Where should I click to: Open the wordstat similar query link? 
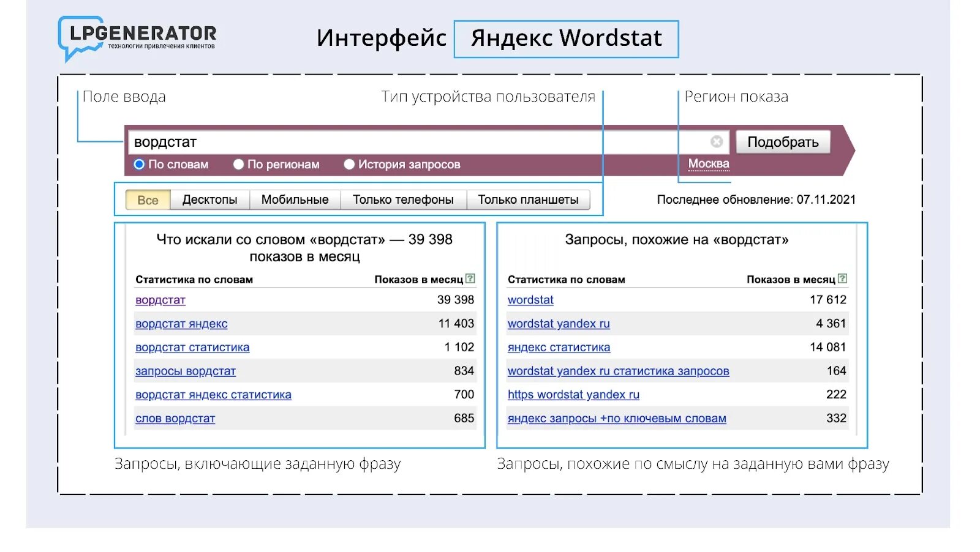pos(530,300)
